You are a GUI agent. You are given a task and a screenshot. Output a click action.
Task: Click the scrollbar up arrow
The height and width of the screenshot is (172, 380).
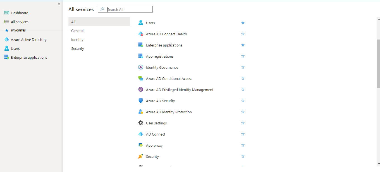378,19
